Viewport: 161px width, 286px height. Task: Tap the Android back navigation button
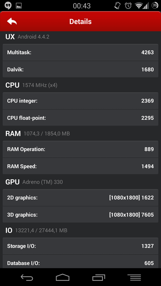pos(27,278)
